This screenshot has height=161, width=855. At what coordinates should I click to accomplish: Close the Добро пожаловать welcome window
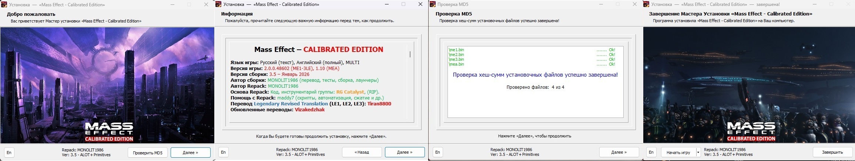tap(206, 4)
